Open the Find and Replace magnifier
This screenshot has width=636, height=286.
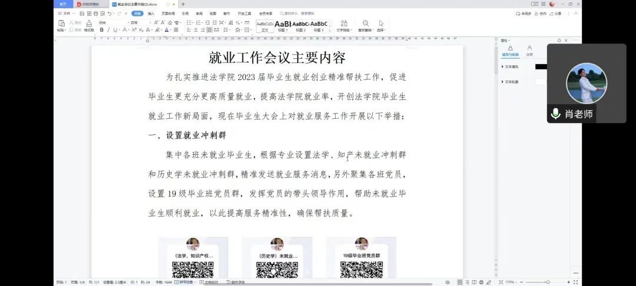tap(366, 24)
